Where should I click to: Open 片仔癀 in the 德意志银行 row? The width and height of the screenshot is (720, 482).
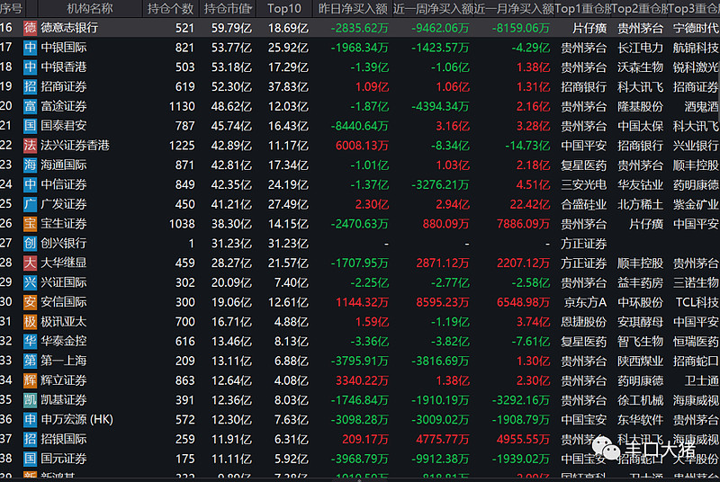589,29
